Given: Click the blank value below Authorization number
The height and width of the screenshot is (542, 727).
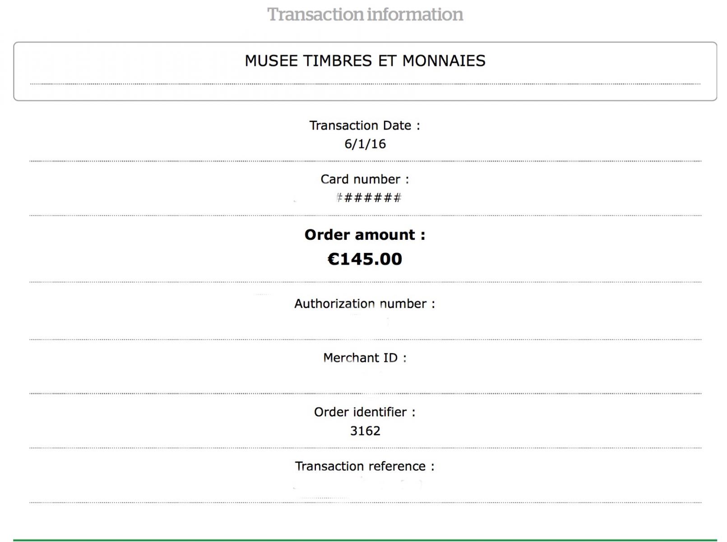Looking at the screenshot, I should (x=365, y=322).
